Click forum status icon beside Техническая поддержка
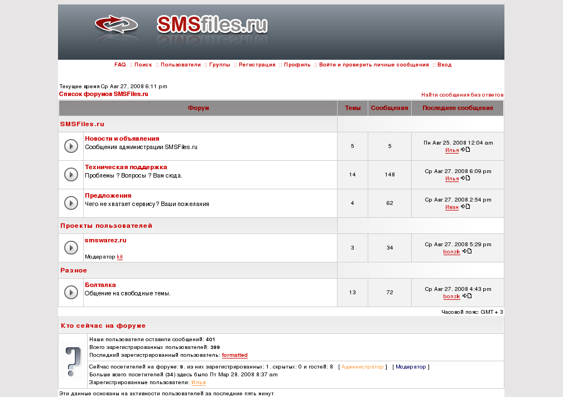This screenshot has width=563, height=397. (x=71, y=175)
